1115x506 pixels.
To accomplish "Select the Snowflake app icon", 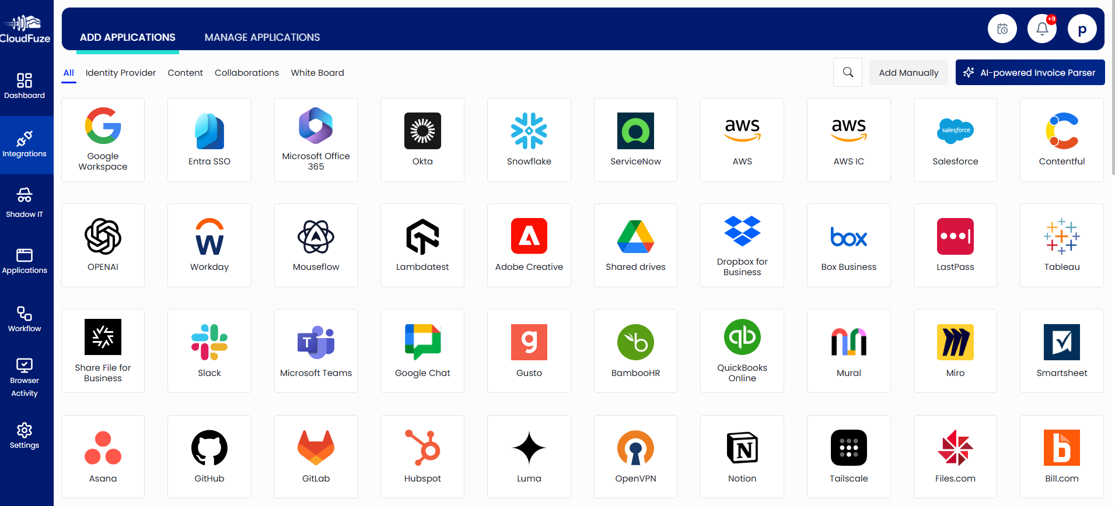I will point(529,131).
